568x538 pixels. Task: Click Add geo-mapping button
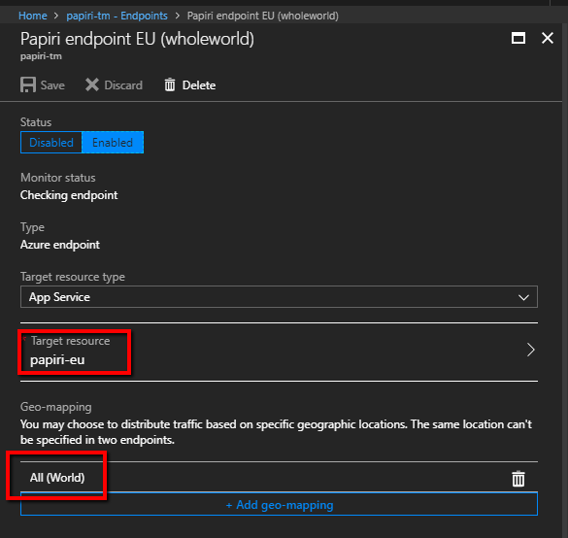(279, 504)
